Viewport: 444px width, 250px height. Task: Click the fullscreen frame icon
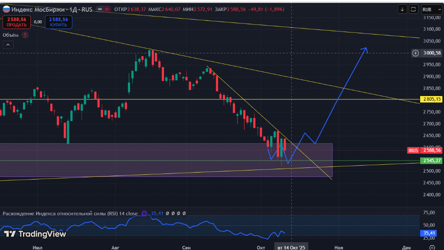413,9
